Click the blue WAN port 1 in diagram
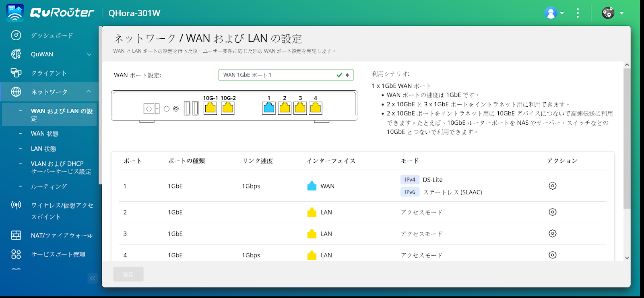 [269, 108]
